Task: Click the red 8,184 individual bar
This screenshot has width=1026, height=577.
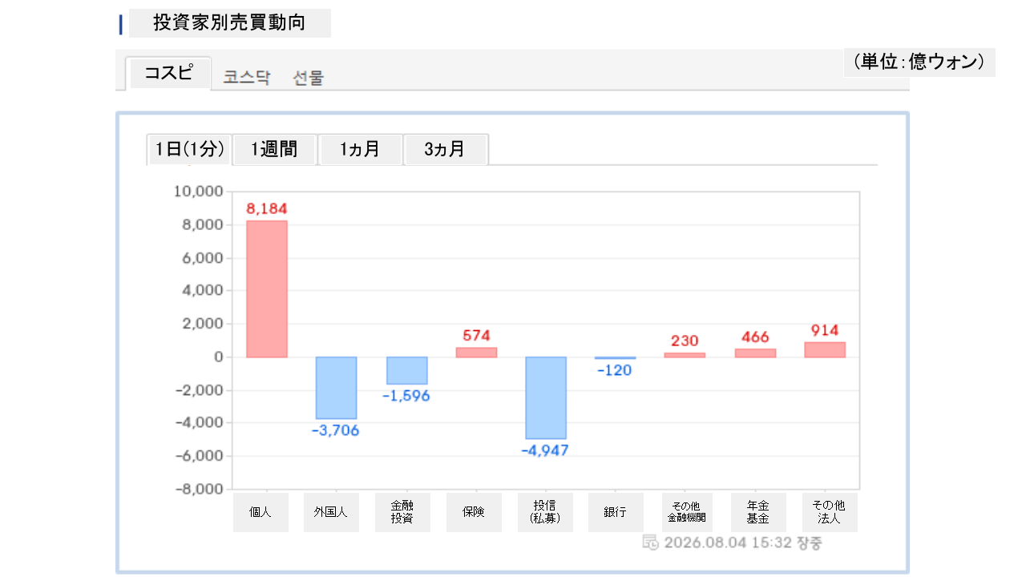Action: click(267, 288)
